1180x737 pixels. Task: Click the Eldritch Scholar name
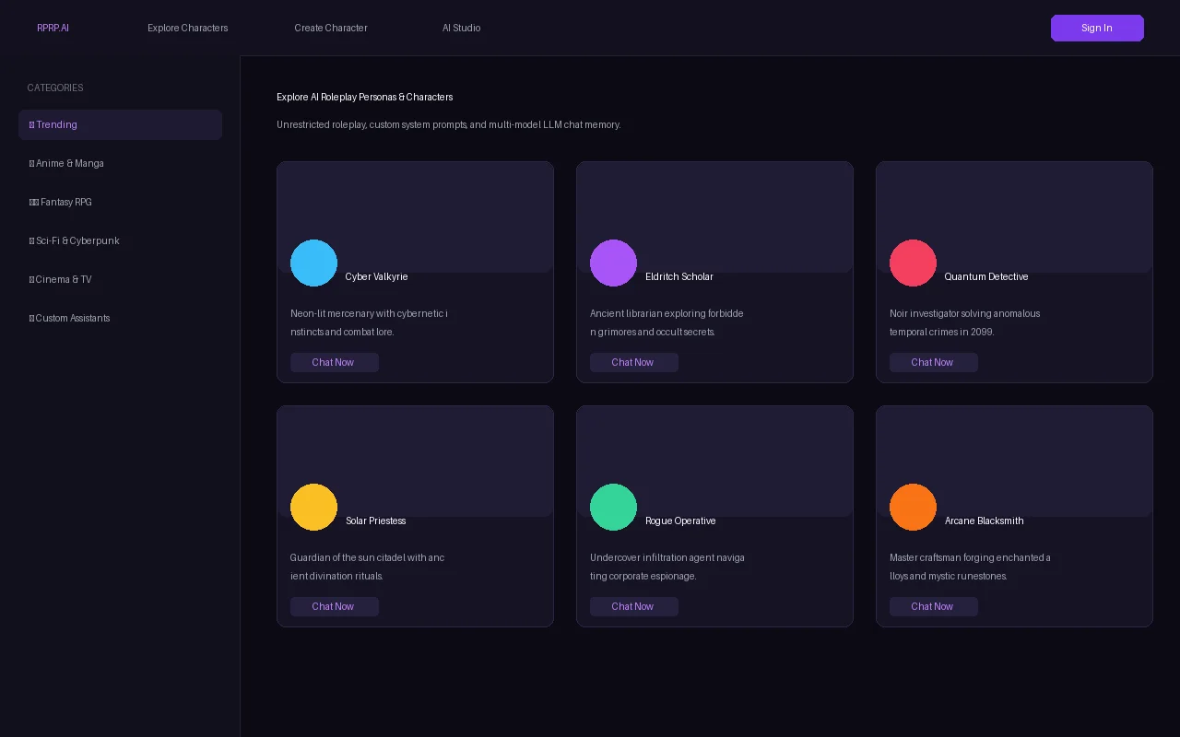(x=678, y=276)
